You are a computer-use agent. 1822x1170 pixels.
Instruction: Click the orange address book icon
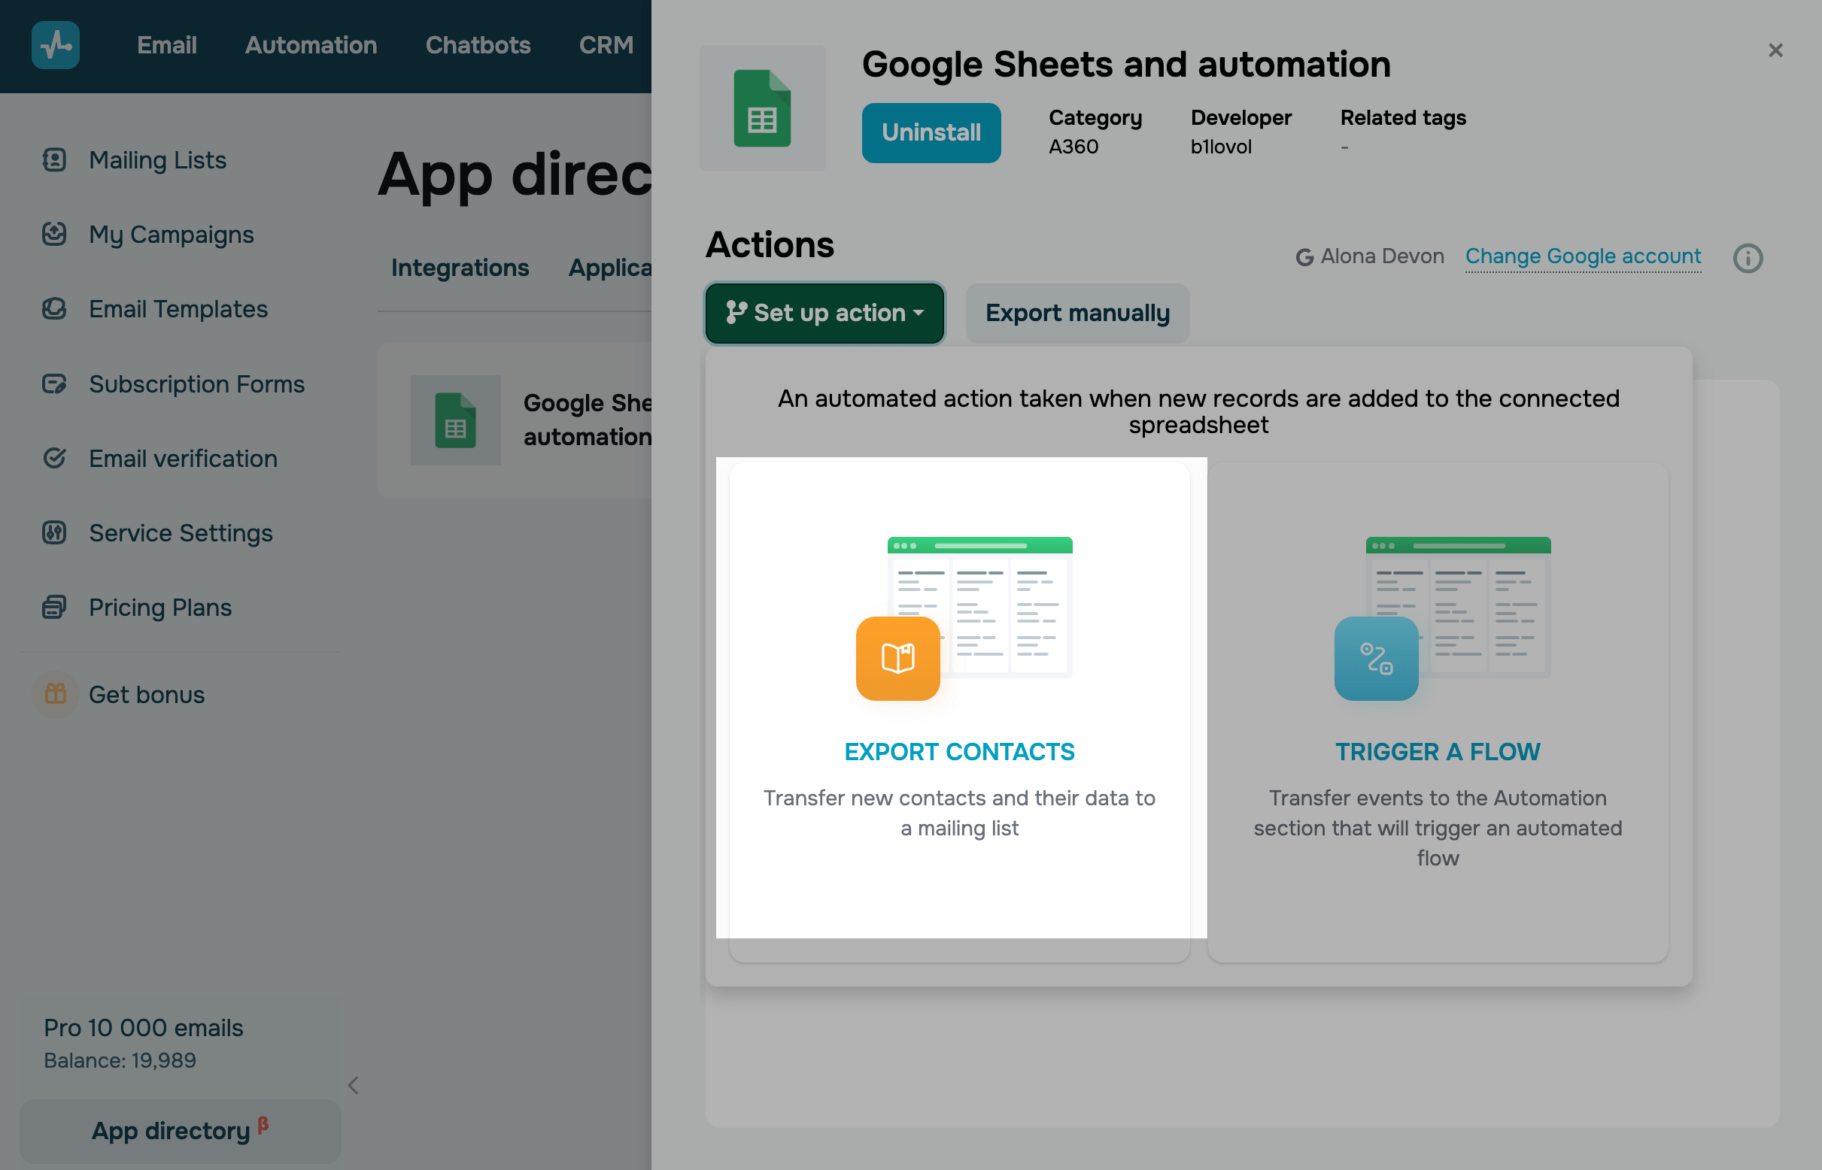coord(897,659)
